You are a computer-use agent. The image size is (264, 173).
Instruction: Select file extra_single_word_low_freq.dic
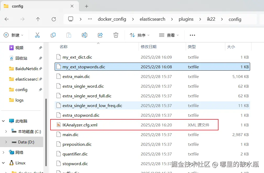[152, 105]
